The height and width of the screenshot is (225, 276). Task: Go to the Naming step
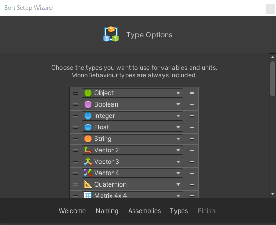point(107,211)
